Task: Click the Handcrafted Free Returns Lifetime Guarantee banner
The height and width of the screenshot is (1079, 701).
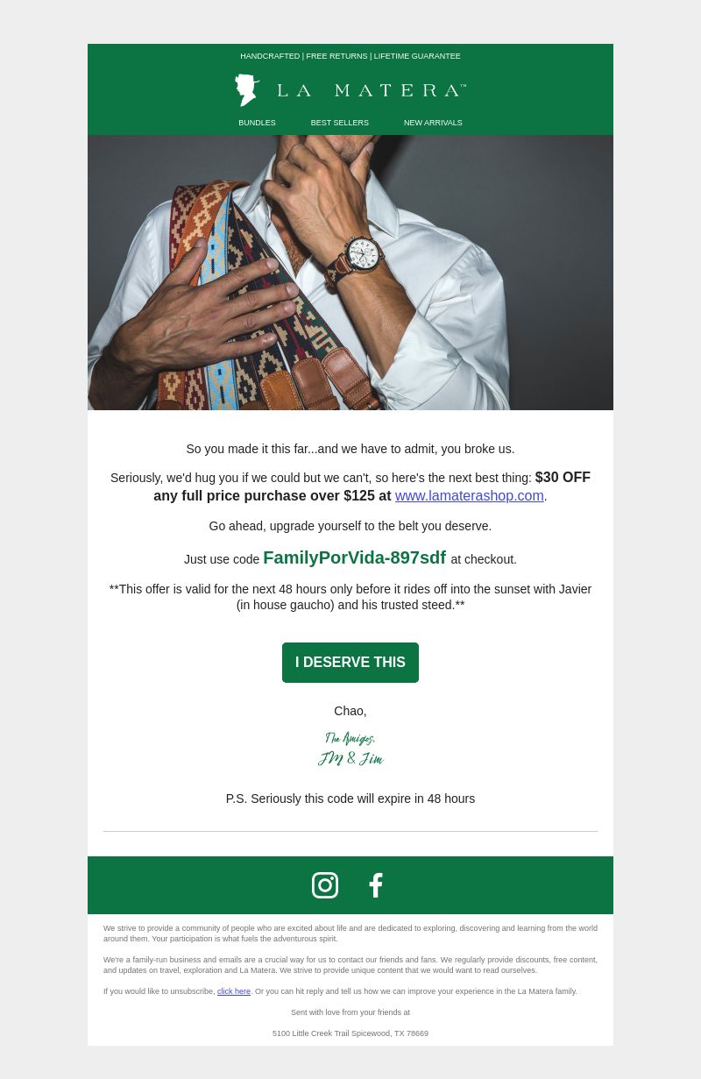Action: [x=350, y=56]
